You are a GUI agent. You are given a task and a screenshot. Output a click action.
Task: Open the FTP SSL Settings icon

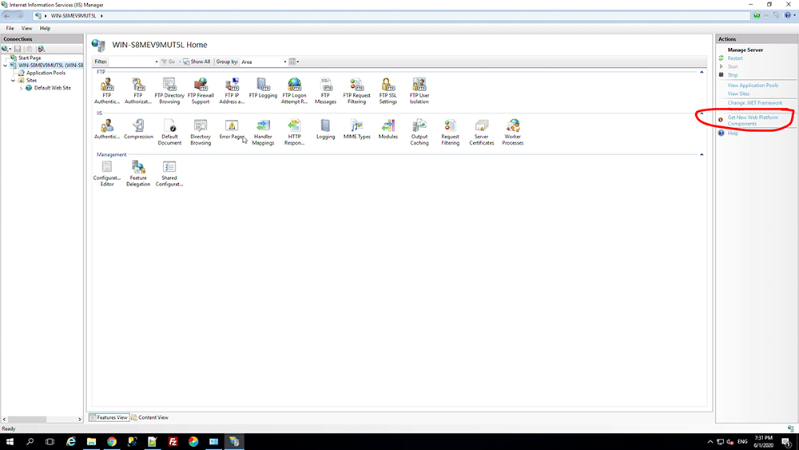[388, 90]
